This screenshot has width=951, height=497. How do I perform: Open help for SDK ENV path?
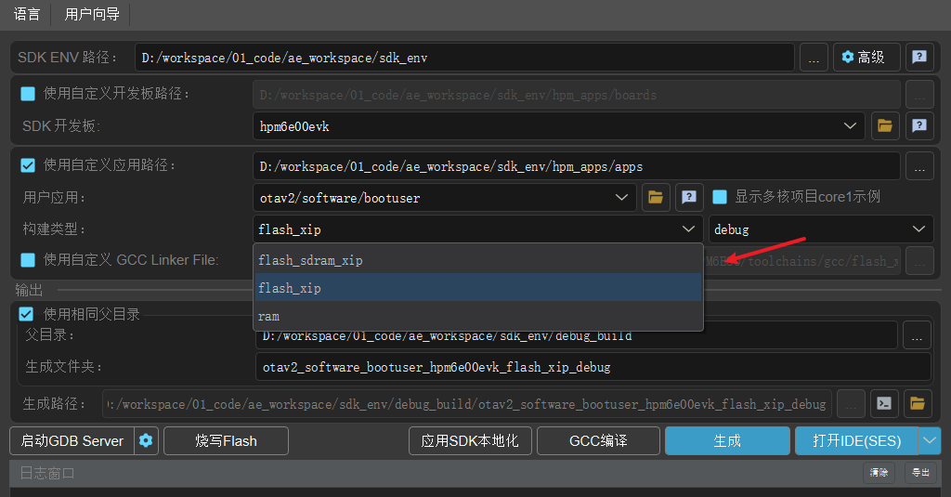[x=919, y=58]
